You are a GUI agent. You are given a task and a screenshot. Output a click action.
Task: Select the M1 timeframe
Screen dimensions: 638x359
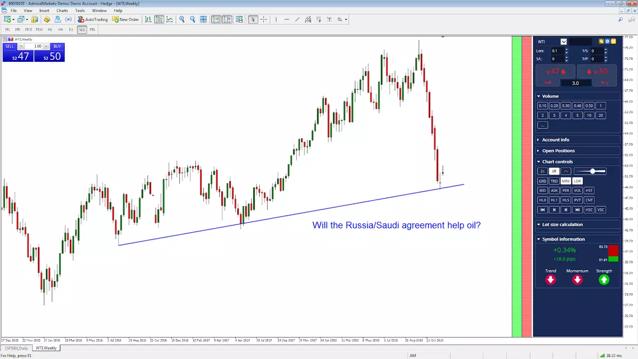tap(7, 29)
